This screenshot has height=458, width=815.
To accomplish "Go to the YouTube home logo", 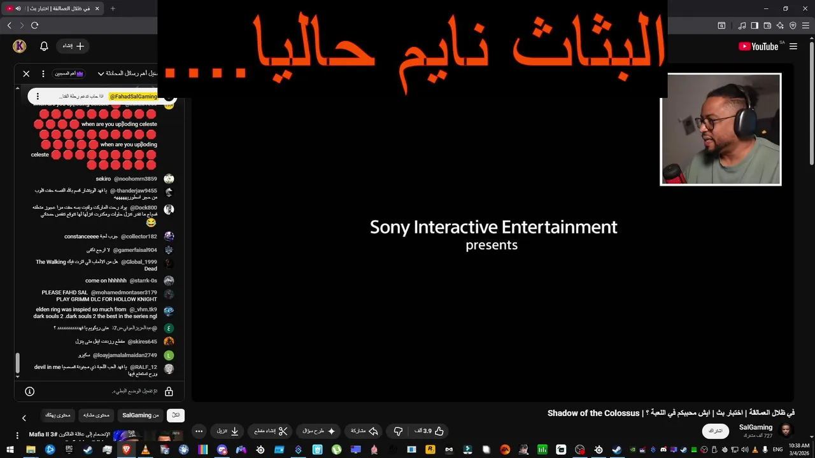I will coord(758,46).
